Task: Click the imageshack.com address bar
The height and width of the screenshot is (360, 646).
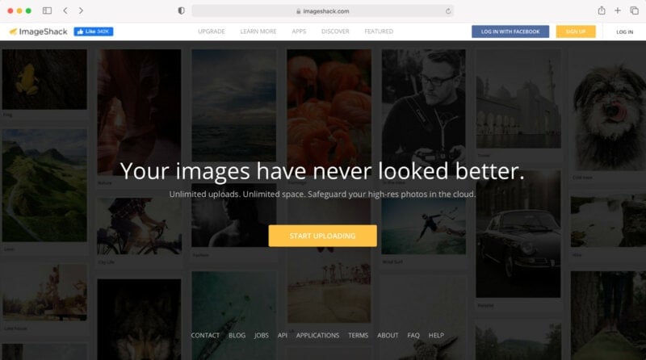Action: 322,11
